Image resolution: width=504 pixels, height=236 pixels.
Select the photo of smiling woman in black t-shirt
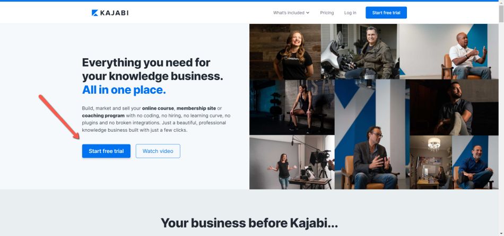285,52
